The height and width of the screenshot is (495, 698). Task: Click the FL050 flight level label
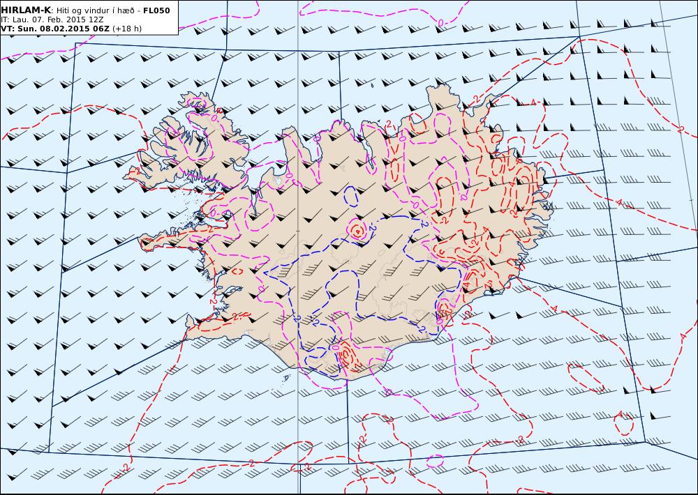pyautogui.click(x=156, y=10)
